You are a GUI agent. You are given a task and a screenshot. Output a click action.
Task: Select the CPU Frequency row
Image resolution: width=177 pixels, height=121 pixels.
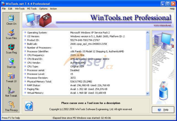tap(85, 55)
